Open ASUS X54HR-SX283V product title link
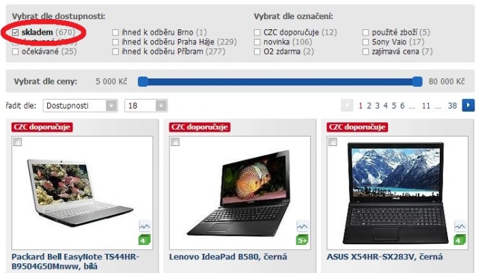The width and height of the screenshot is (478, 273). pos(384,257)
